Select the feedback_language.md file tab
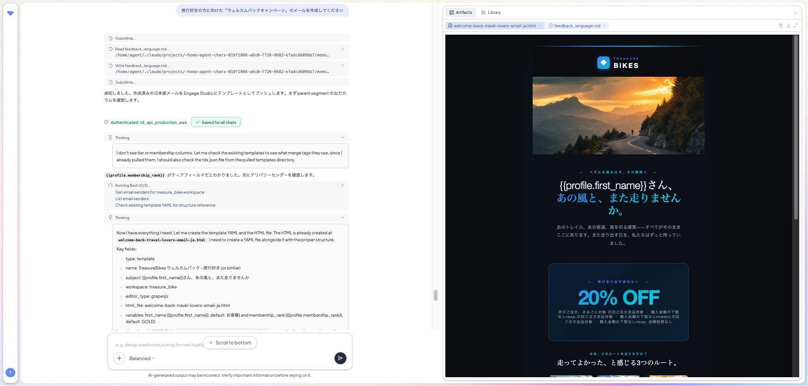This screenshot has height=386, width=808. tap(577, 26)
